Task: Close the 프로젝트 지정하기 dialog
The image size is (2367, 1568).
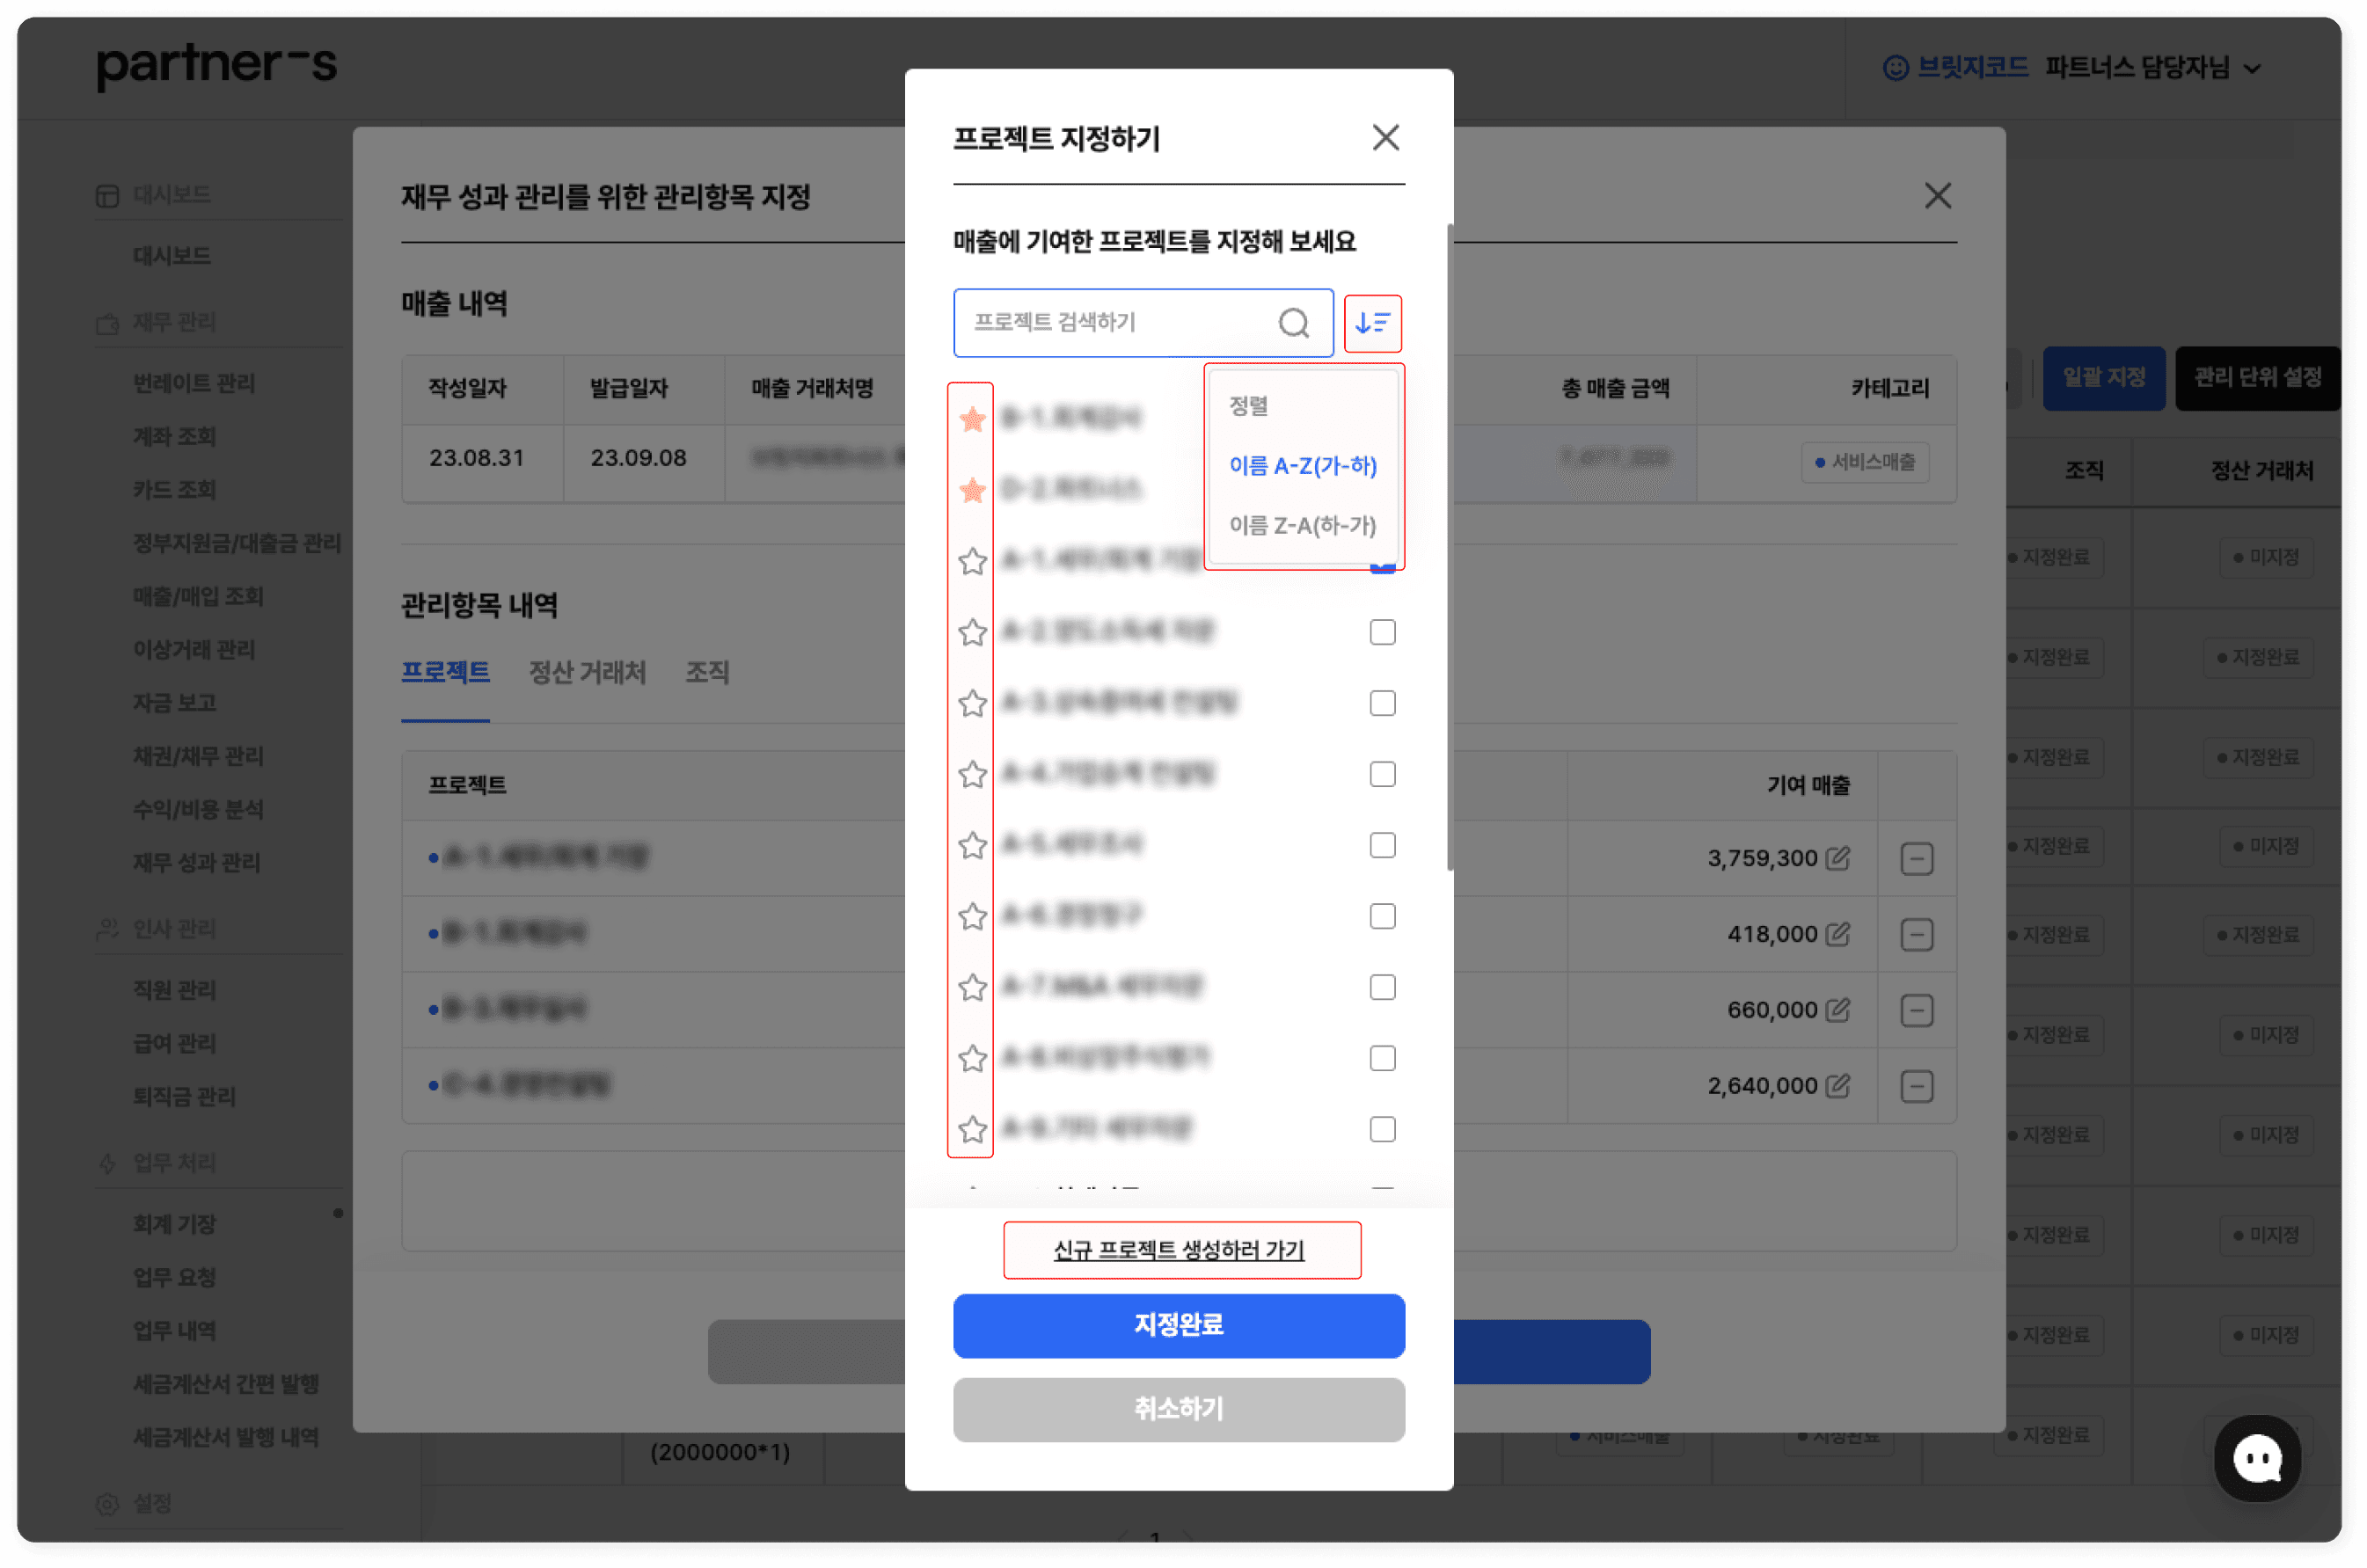Action: (1385, 137)
